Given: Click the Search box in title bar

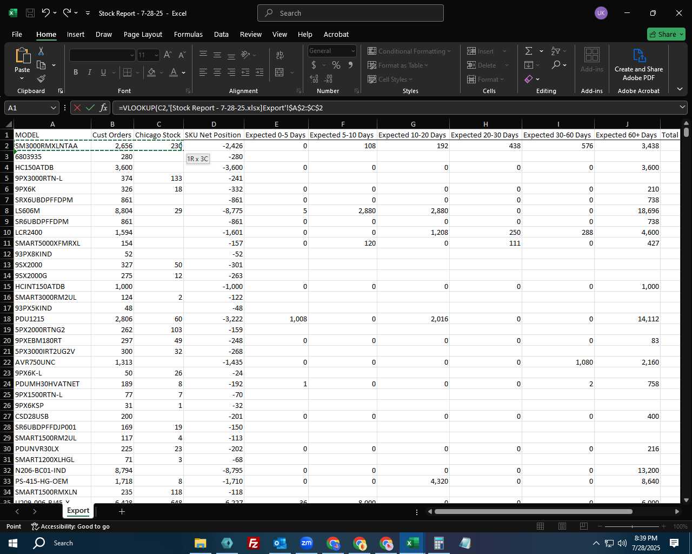Looking at the screenshot, I should click(350, 13).
